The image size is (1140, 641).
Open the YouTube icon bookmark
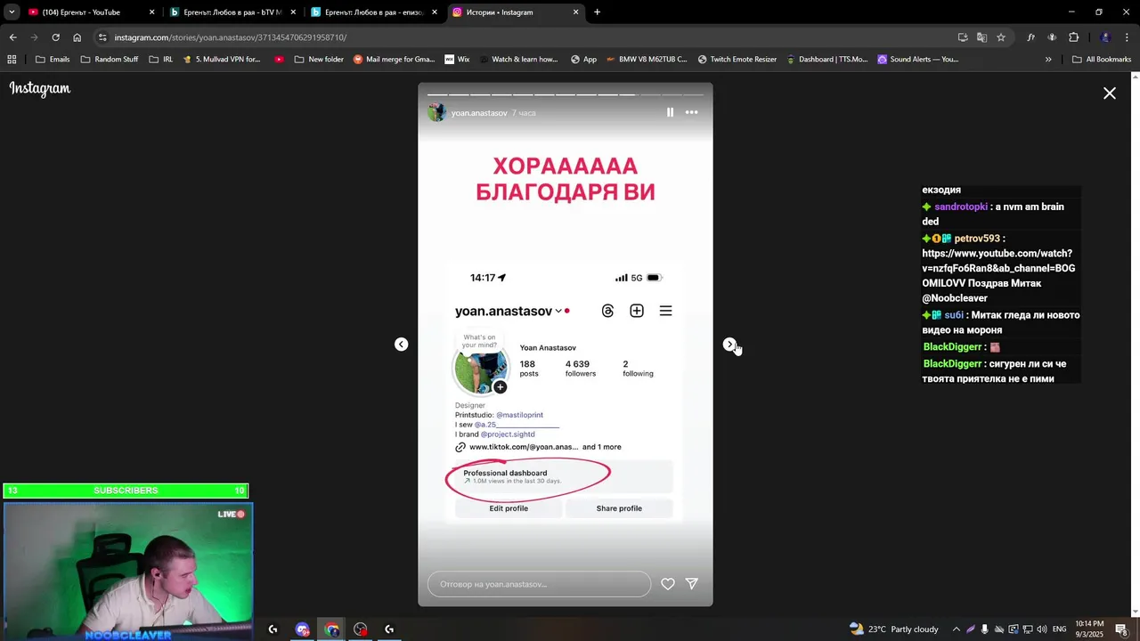coord(280,60)
